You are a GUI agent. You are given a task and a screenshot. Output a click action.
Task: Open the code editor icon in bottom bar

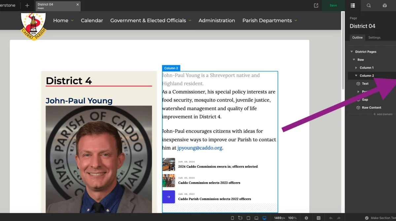coord(318,218)
